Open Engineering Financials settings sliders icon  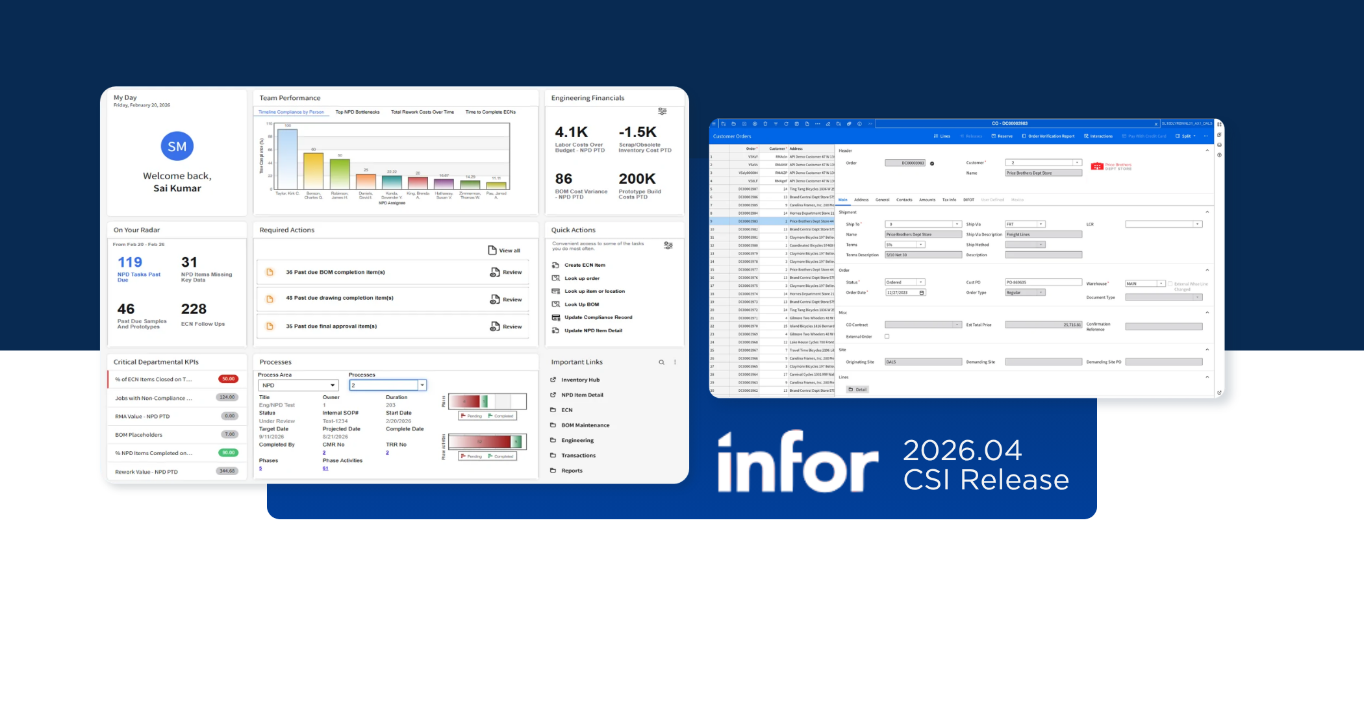662,112
